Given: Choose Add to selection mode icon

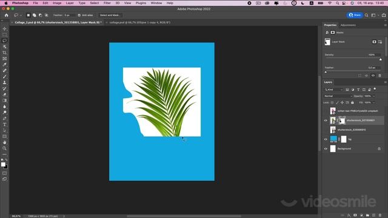Looking at the screenshot, I should coord(35,15).
